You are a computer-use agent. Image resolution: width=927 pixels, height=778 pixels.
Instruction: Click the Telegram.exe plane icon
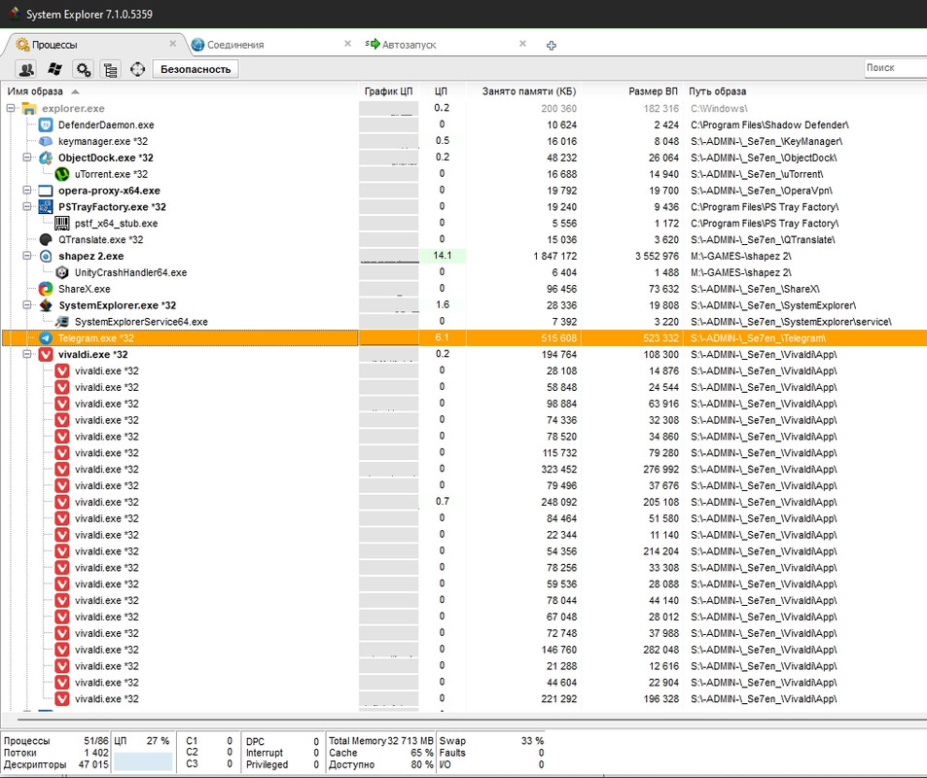point(46,338)
